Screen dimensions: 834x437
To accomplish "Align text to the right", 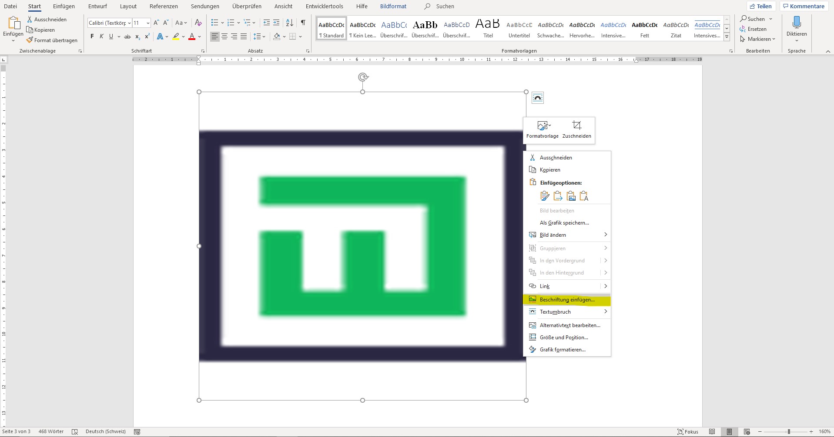I will pyautogui.click(x=234, y=36).
